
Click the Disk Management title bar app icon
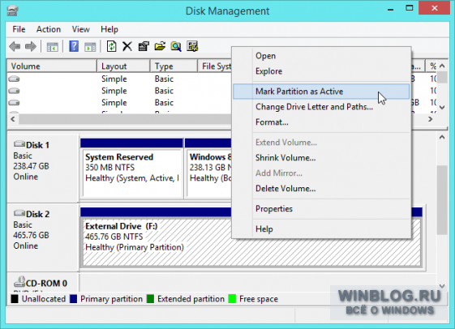[x=13, y=11]
